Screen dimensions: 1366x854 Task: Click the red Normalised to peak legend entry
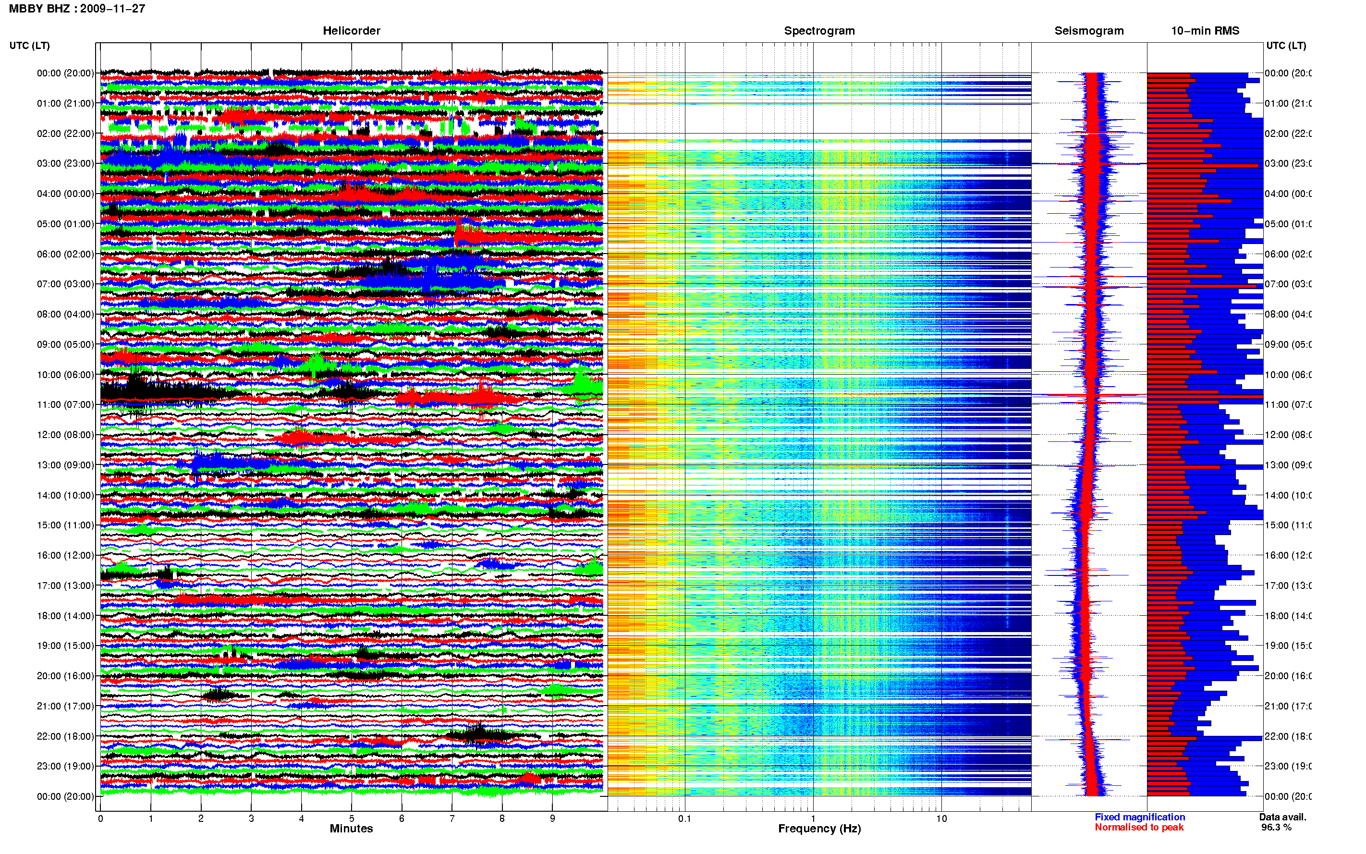(x=1139, y=827)
